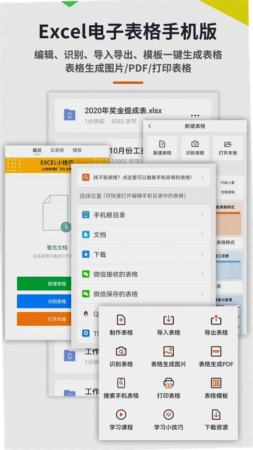Click the 下载 blue download icon

(x=85, y=254)
